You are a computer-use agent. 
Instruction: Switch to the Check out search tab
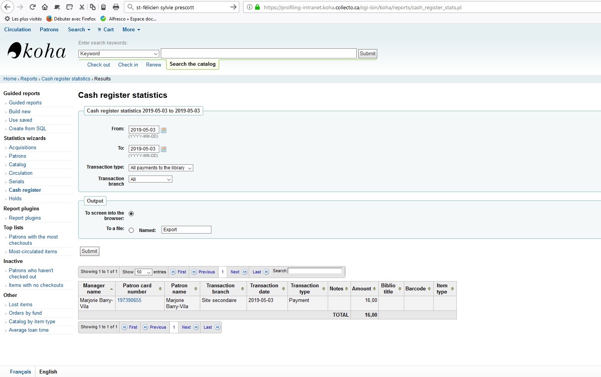click(x=99, y=65)
